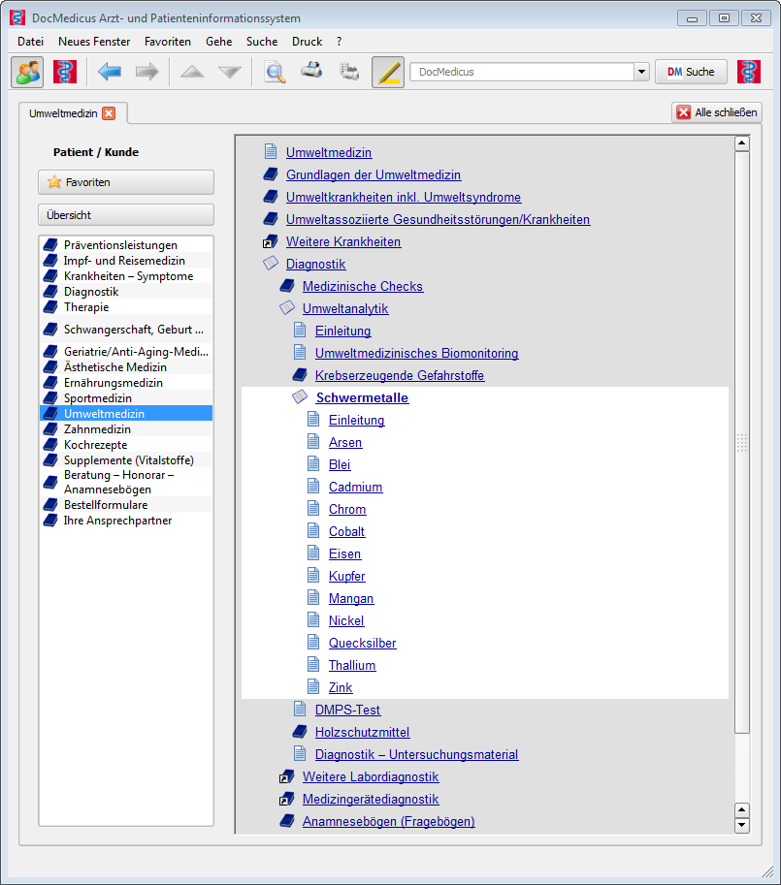The height and width of the screenshot is (885, 781).
Task: Click the book icon beside Krebserzeugende Gefahrstoffe
Action: pyautogui.click(x=300, y=375)
